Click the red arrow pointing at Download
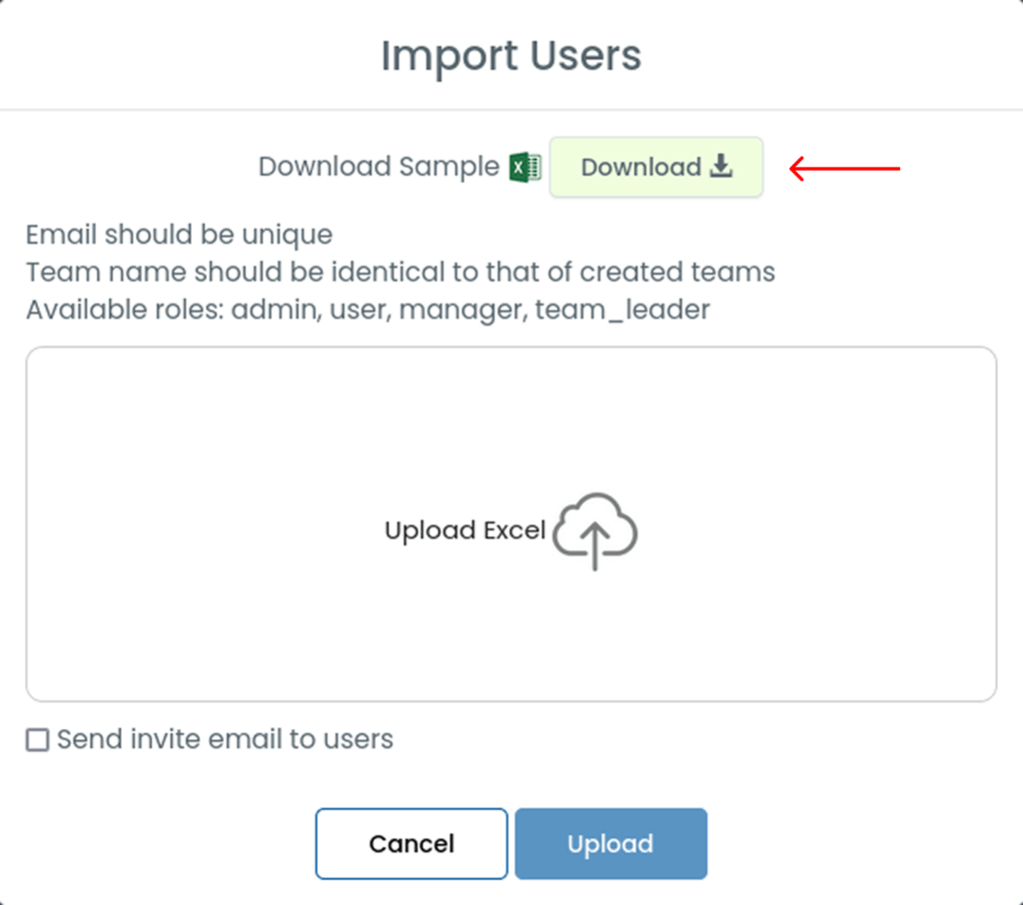Screen dimensions: 1023x905 pos(844,169)
